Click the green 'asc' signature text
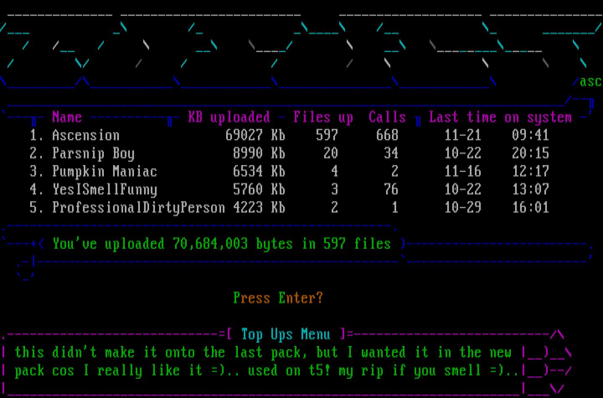The image size is (603, 398). pyautogui.click(x=590, y=81)
